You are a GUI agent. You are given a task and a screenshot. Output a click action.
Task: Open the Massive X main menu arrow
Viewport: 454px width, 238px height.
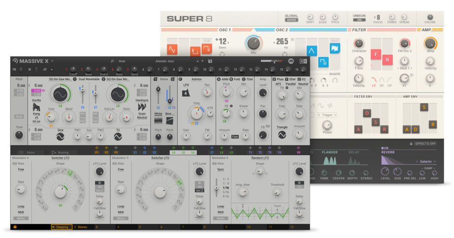click(x=52, y=61)
